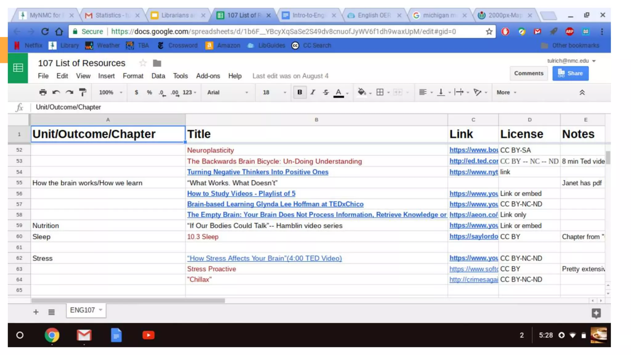This screenshot has height=355, width=631.
Task: Click the fill color bucket icon
Action: pos(361,92)
